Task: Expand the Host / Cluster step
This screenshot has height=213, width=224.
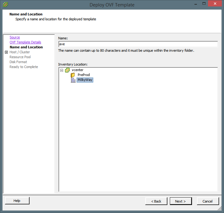Action: click(6, 52)
